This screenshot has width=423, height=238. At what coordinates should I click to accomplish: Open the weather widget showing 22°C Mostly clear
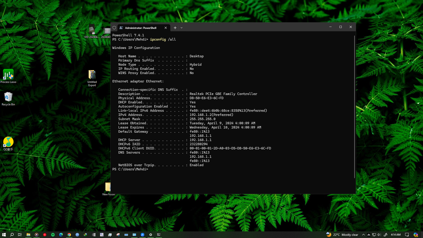342,235
